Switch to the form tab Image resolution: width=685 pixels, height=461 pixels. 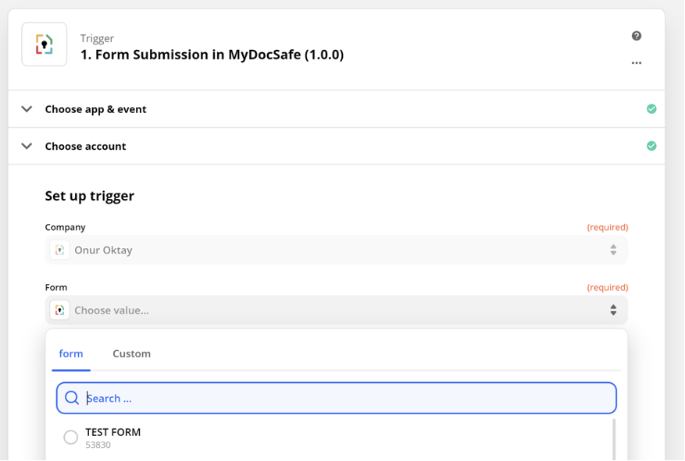click(71, 353)
